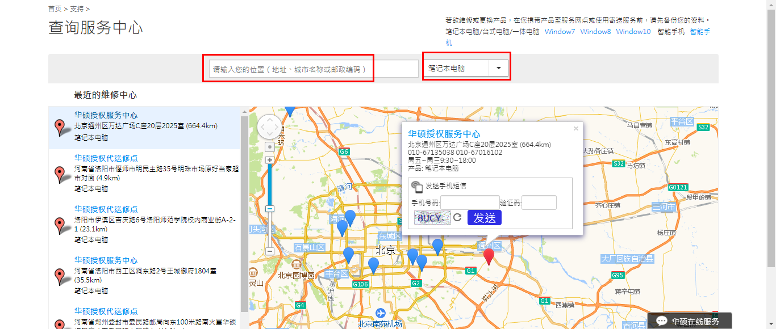The width and height of the screenshot is (776, 329).
Task: Zoom in using the map plus button
Action: (270, 160)
